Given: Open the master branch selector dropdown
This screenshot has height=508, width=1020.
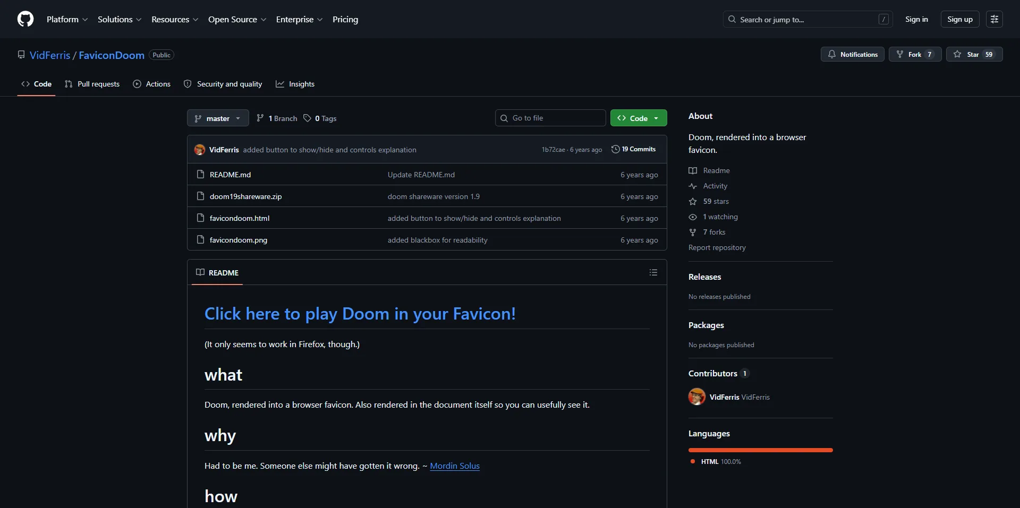Looking at the screenshot, I should [x=218, y=118].
